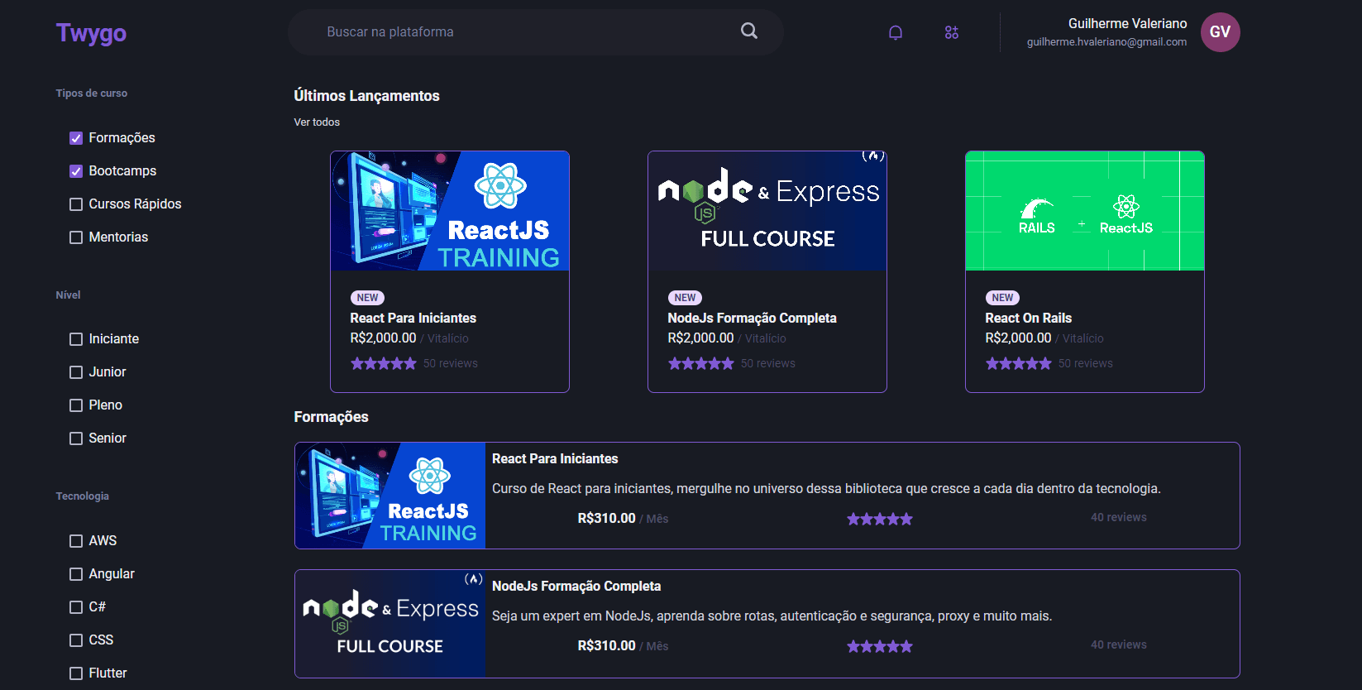The image size is (1362, 690).
Task: Click stars in NodeJs Formação Completa Formações row
Action: pyautogui.click(x=880, y=646)
